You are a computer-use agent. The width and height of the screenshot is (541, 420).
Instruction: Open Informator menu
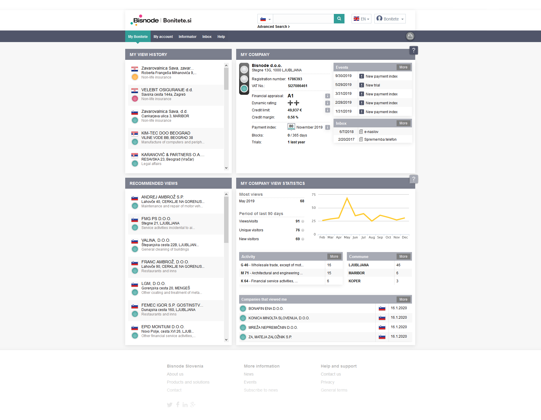pos(187,37)
